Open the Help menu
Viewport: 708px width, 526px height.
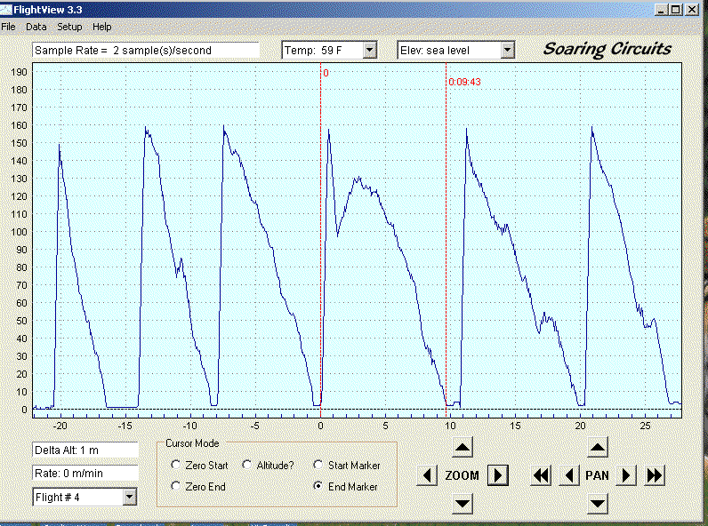(102, 27)
